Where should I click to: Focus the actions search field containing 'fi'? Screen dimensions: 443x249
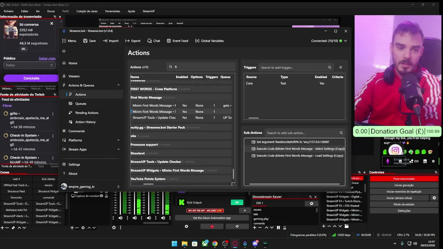pos(201,67)
